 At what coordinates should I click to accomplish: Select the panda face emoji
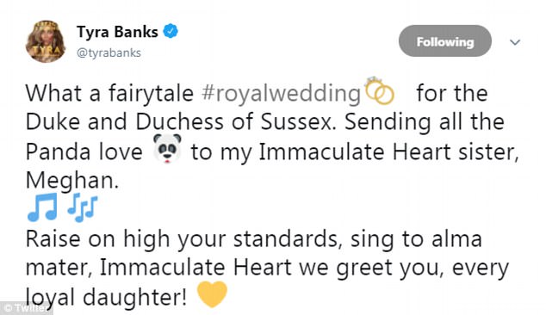[167, 149]
